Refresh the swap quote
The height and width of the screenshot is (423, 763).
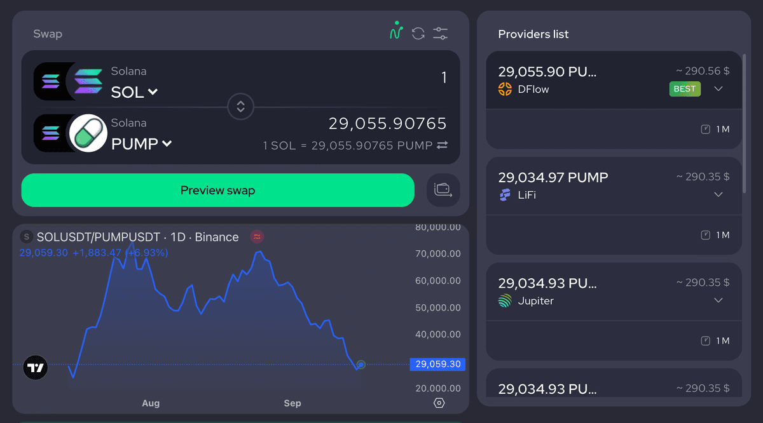[x=418, y=34]
